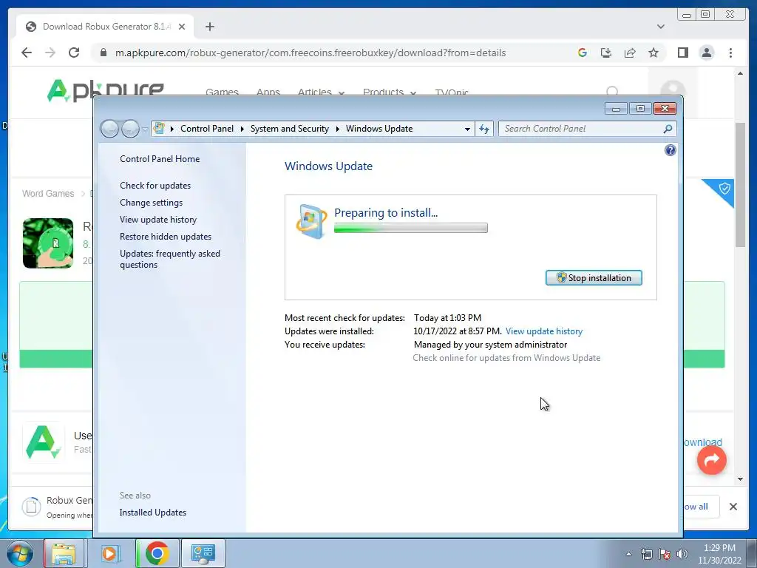
Task: Click the network tray icon
Action: click(x=646, y=554)
